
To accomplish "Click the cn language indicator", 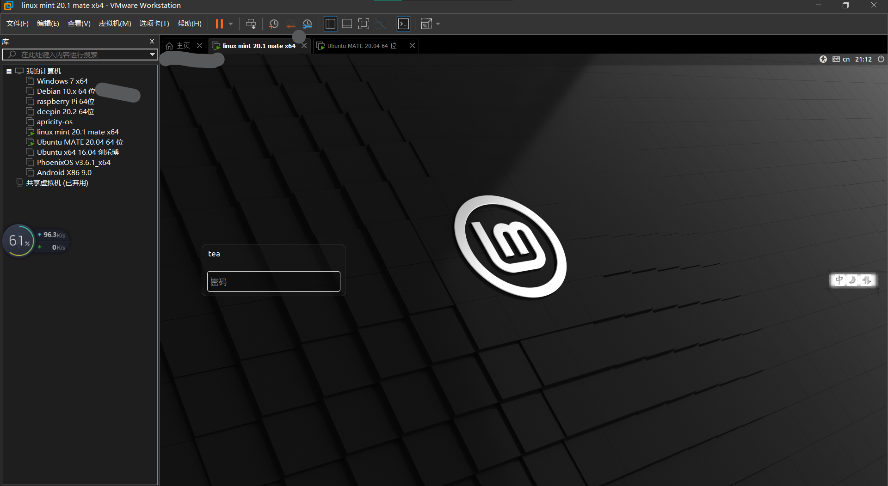I will tap(846, 59).
